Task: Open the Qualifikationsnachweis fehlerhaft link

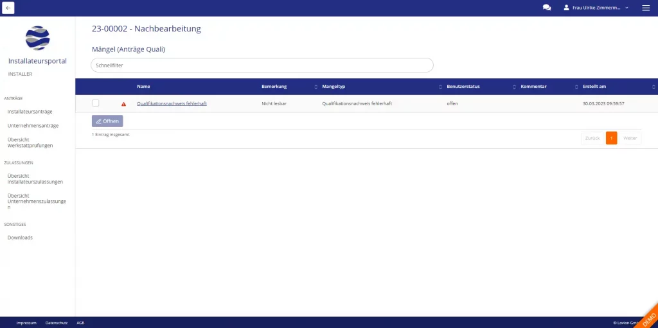Action: tap(172, 103)
